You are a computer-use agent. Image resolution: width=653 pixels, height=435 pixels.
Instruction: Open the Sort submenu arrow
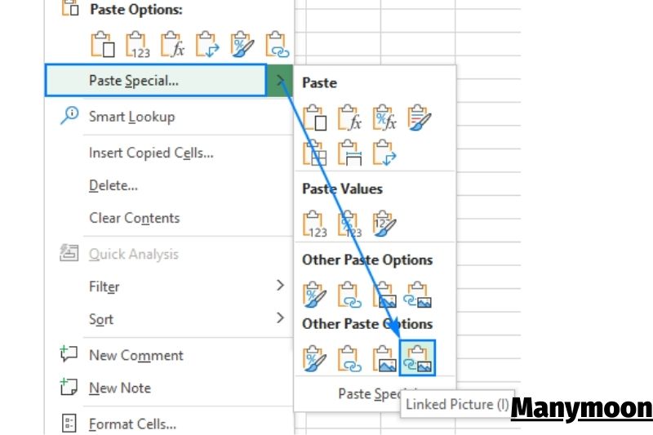pyautogui.click(x=280, y=318)
